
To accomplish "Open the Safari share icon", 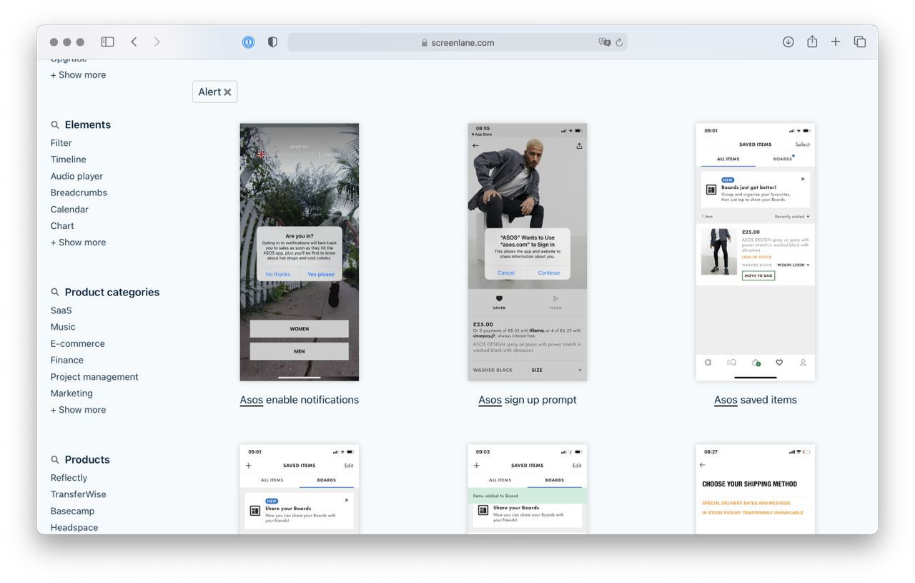I will coord(812,41).
